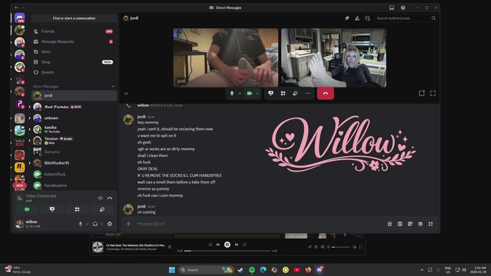Deafen with headphones icon in user panel
The image size is (491, 276).
pos(95,224)
